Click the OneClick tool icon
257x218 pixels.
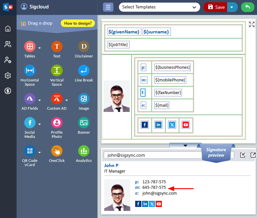pyautogui.click(x=57, y=151)
